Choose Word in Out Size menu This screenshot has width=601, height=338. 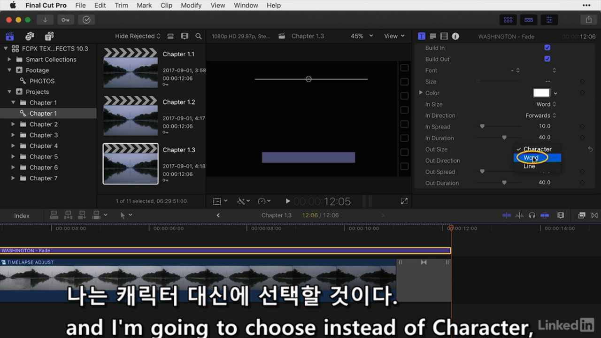[537, 158]
